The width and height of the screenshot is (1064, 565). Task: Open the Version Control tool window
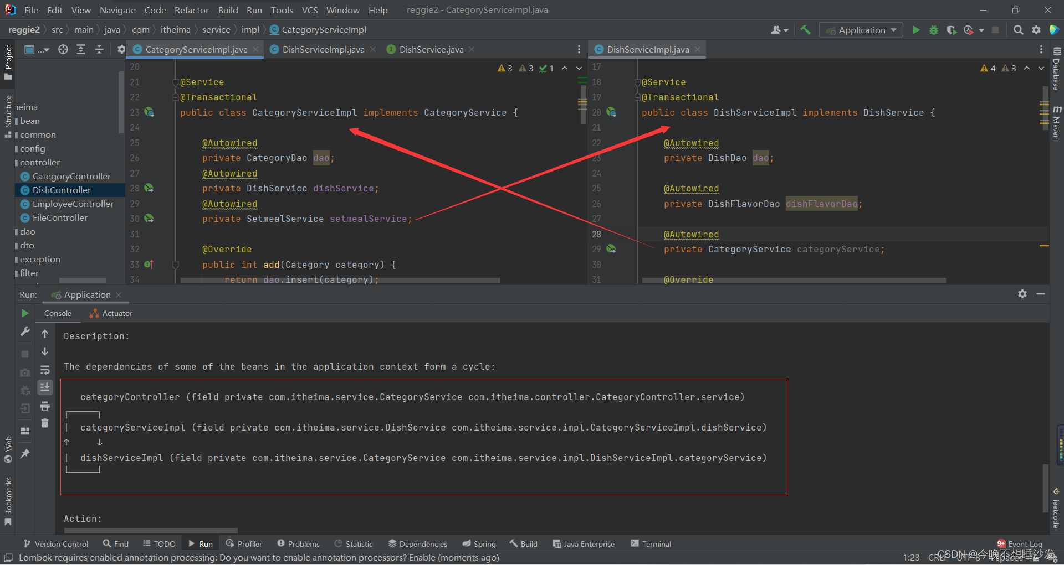55,544
